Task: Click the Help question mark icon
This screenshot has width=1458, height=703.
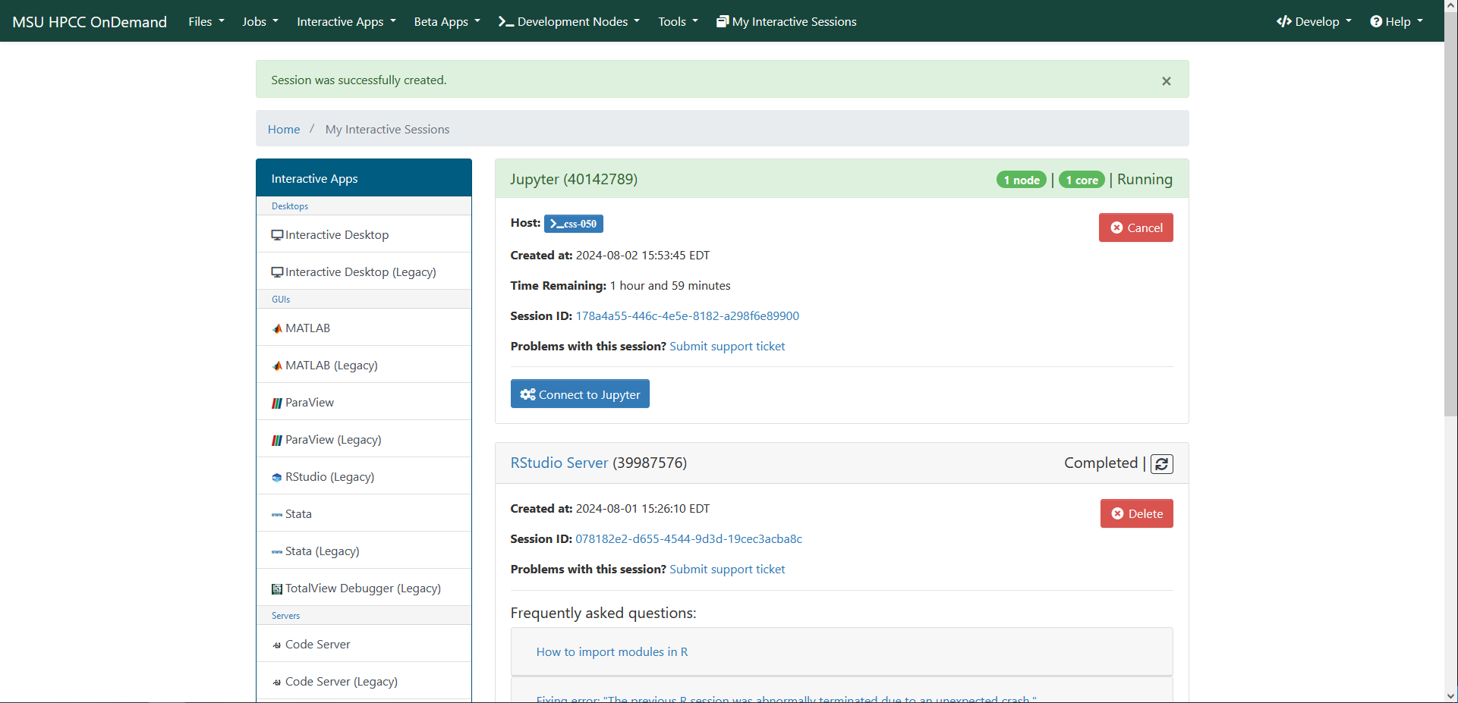Action: 1376,21
